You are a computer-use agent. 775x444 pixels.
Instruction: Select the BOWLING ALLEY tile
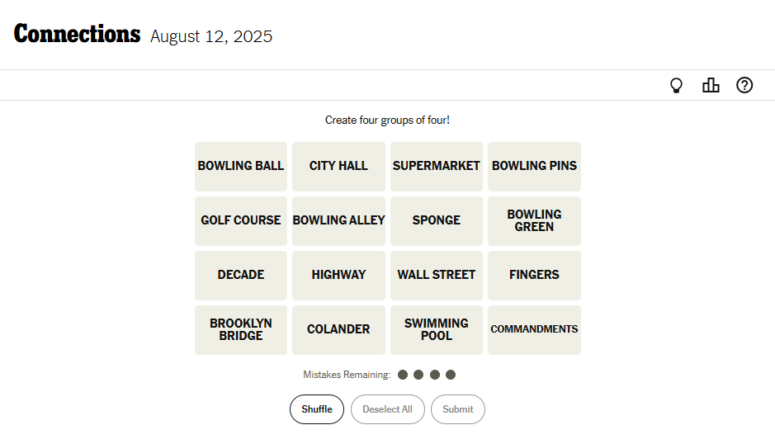coord(338,220)
